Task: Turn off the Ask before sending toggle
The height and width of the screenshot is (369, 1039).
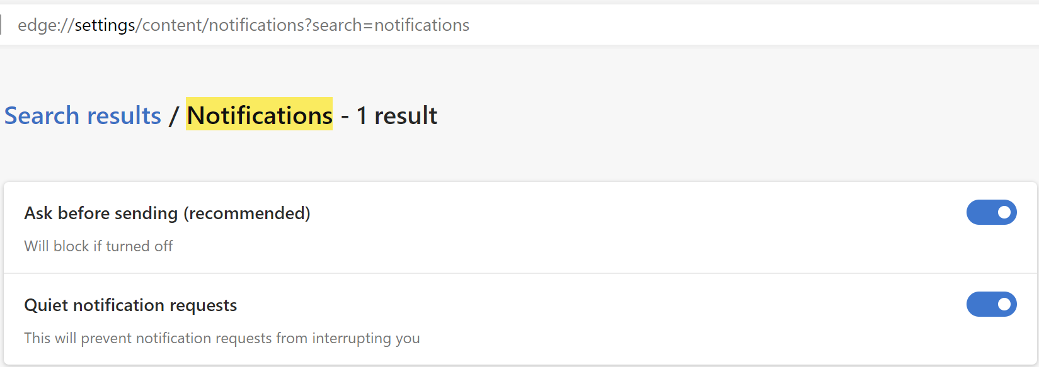Action: [x=991, y=213]
